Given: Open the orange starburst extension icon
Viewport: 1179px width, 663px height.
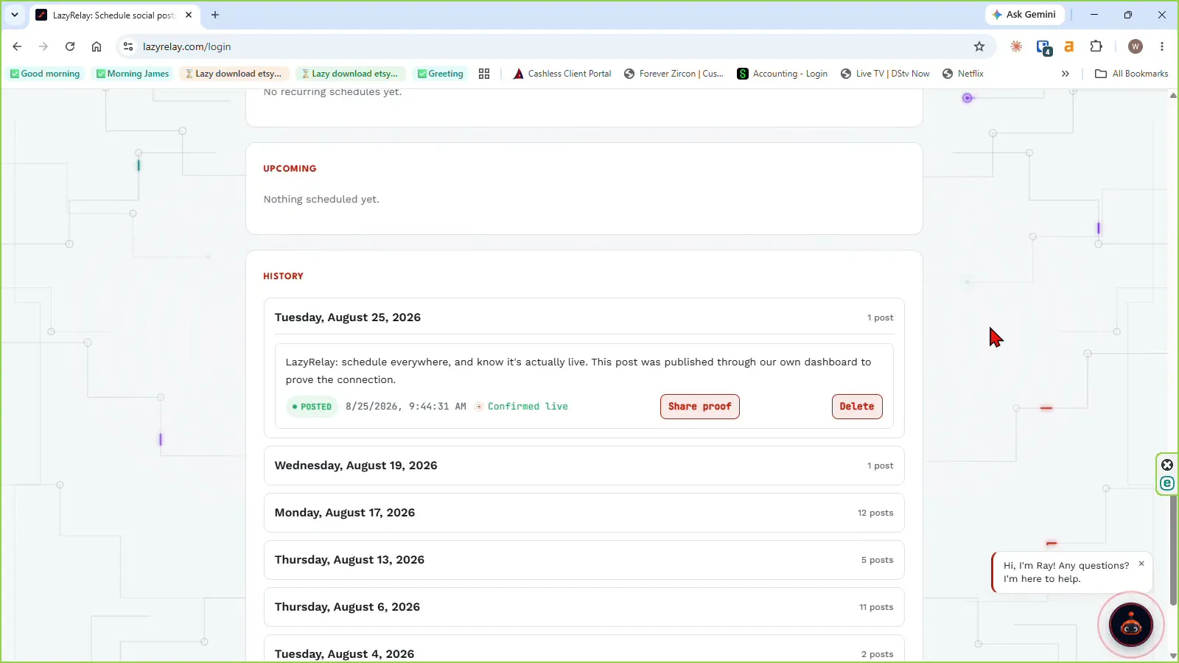Looking at the screenshot, I should click(1016, 46).
